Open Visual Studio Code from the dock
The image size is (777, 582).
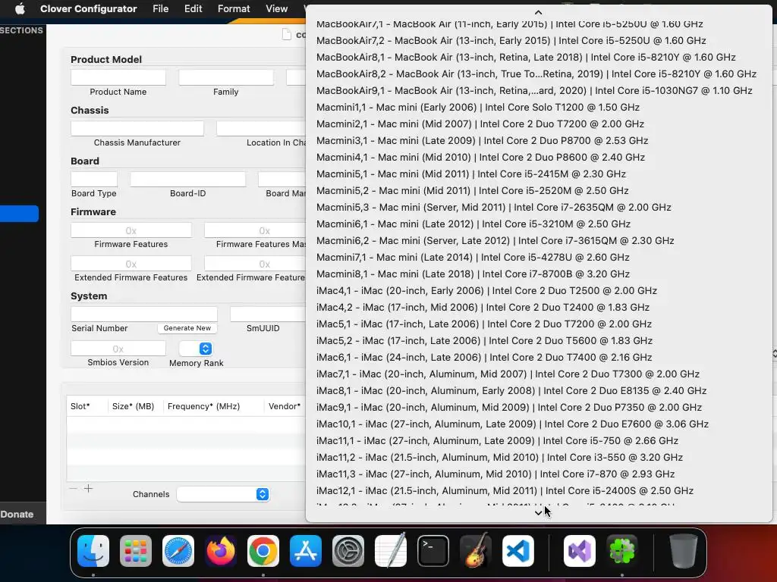517,551
